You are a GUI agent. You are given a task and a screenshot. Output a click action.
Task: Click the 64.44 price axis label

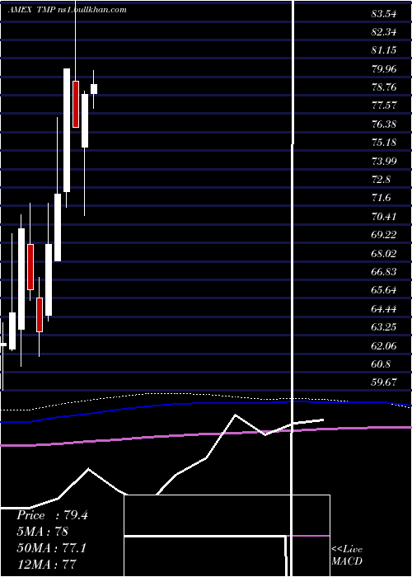click(384, 309)
